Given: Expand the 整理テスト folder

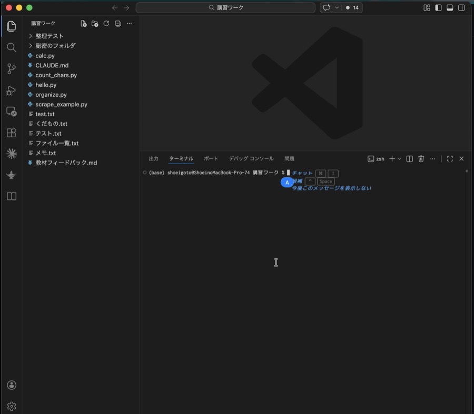Looking at the screenshot, I should [81, 36].
